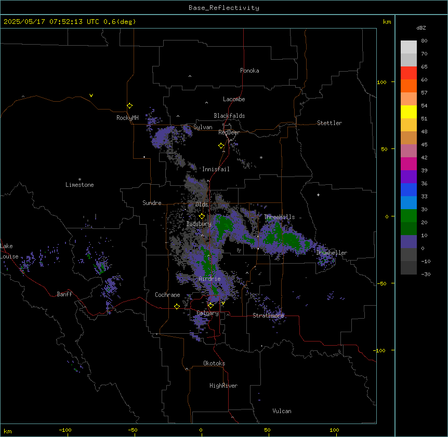This screenshot has height=437, width=448.
Task: Select the RedDeer city label
Action: click(229, 132)
